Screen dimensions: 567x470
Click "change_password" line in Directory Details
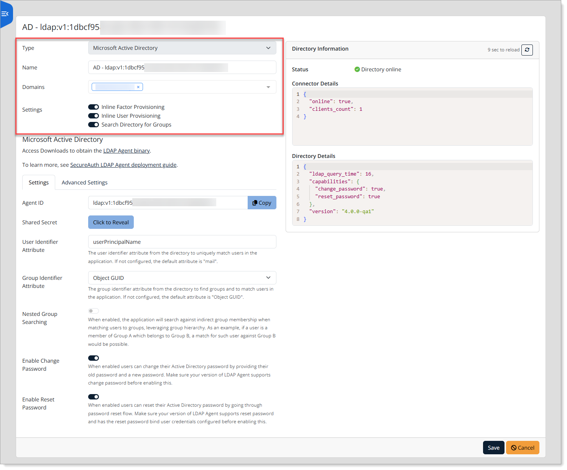pos(350,189)
